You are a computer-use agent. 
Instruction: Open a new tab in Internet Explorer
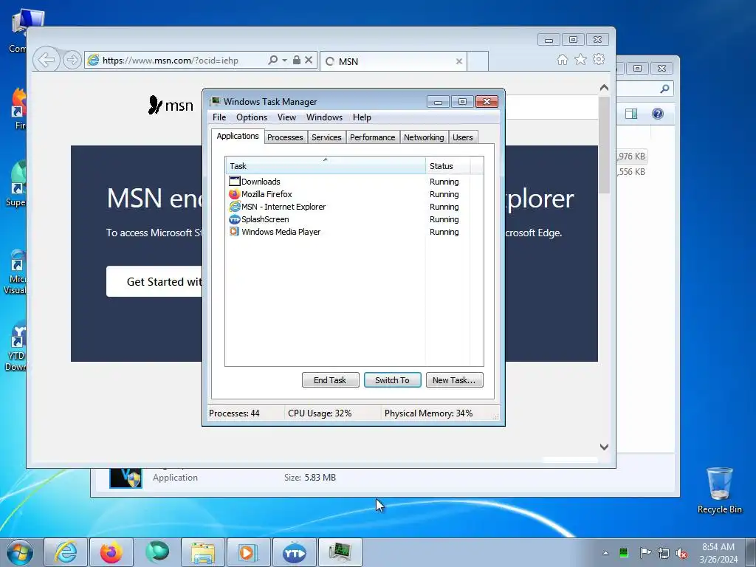click(x=478, y=61)
